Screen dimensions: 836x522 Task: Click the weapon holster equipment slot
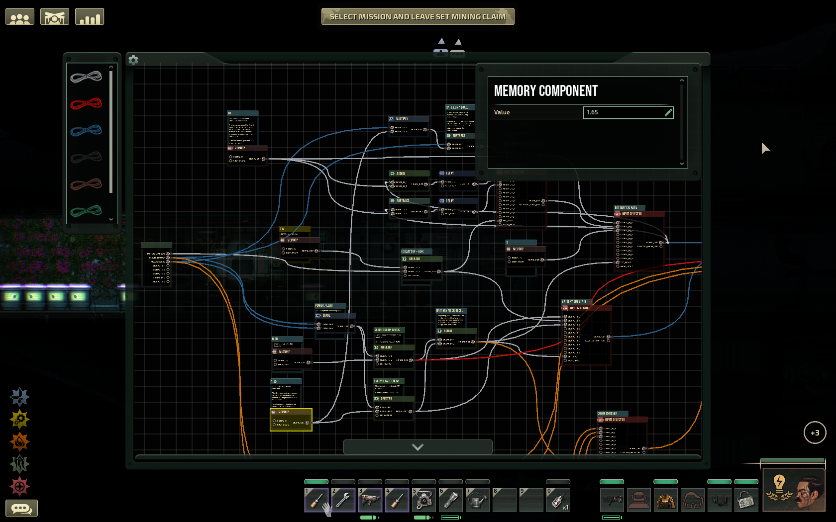pos(612,500)
